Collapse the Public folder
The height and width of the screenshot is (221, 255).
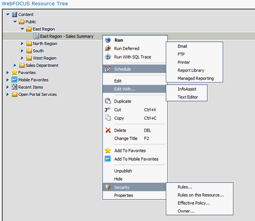click(x=15, y=21)
